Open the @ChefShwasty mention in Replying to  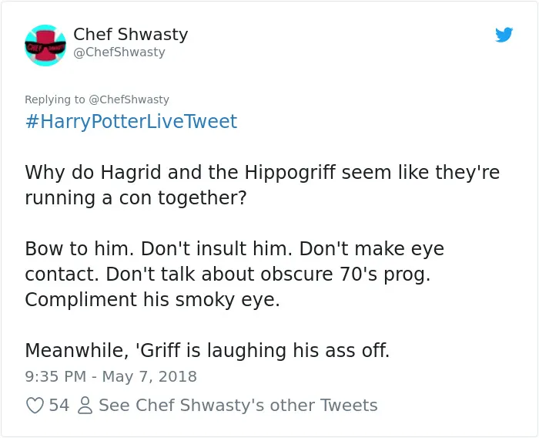pos(129,99)
